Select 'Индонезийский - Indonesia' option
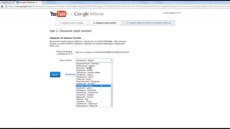Viewport: 230px width, 129px height. [93, 64]
